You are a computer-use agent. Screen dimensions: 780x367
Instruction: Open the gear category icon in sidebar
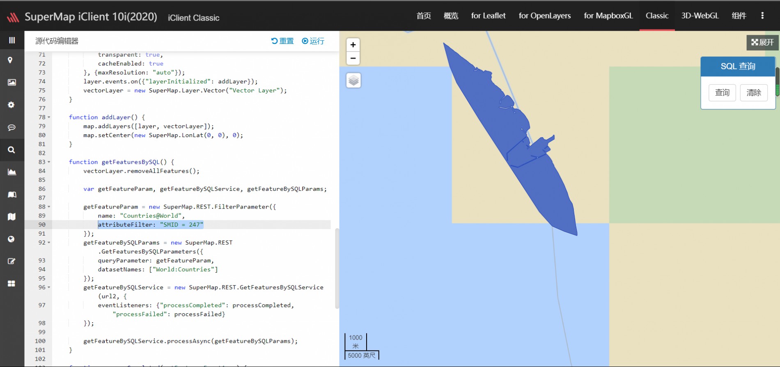11,105
